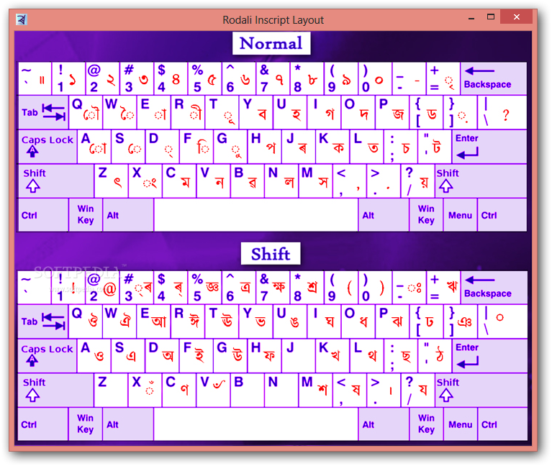552x466 pixels.
Task: Click the Shift layout heading label
Action: 271,254
